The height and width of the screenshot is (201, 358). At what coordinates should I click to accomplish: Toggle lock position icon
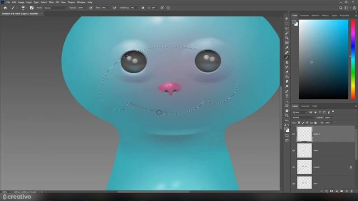point(307,123)
